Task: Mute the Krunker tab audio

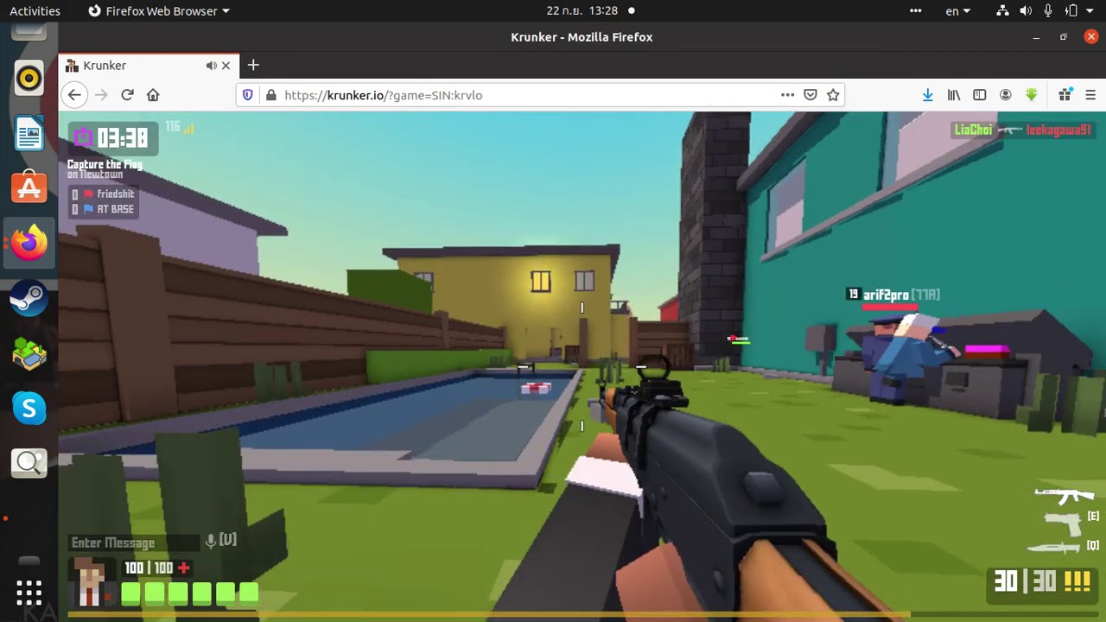Action: 211,66
